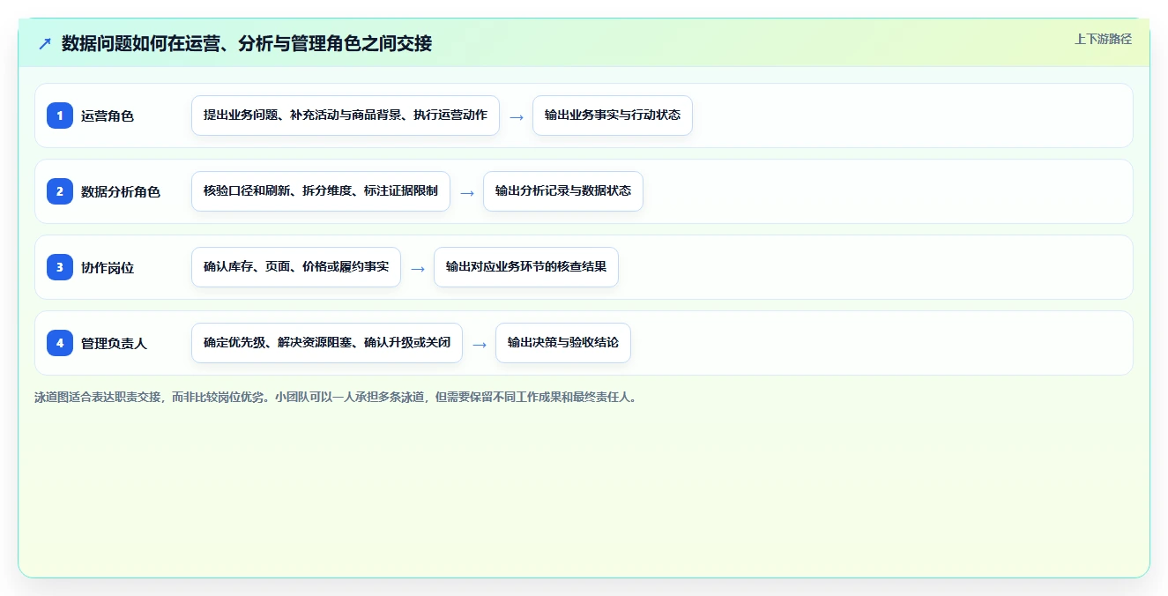Click the arrow icon beside the heading
Viewport: 1168px width, 596px height.
click(x=45, y=43)
